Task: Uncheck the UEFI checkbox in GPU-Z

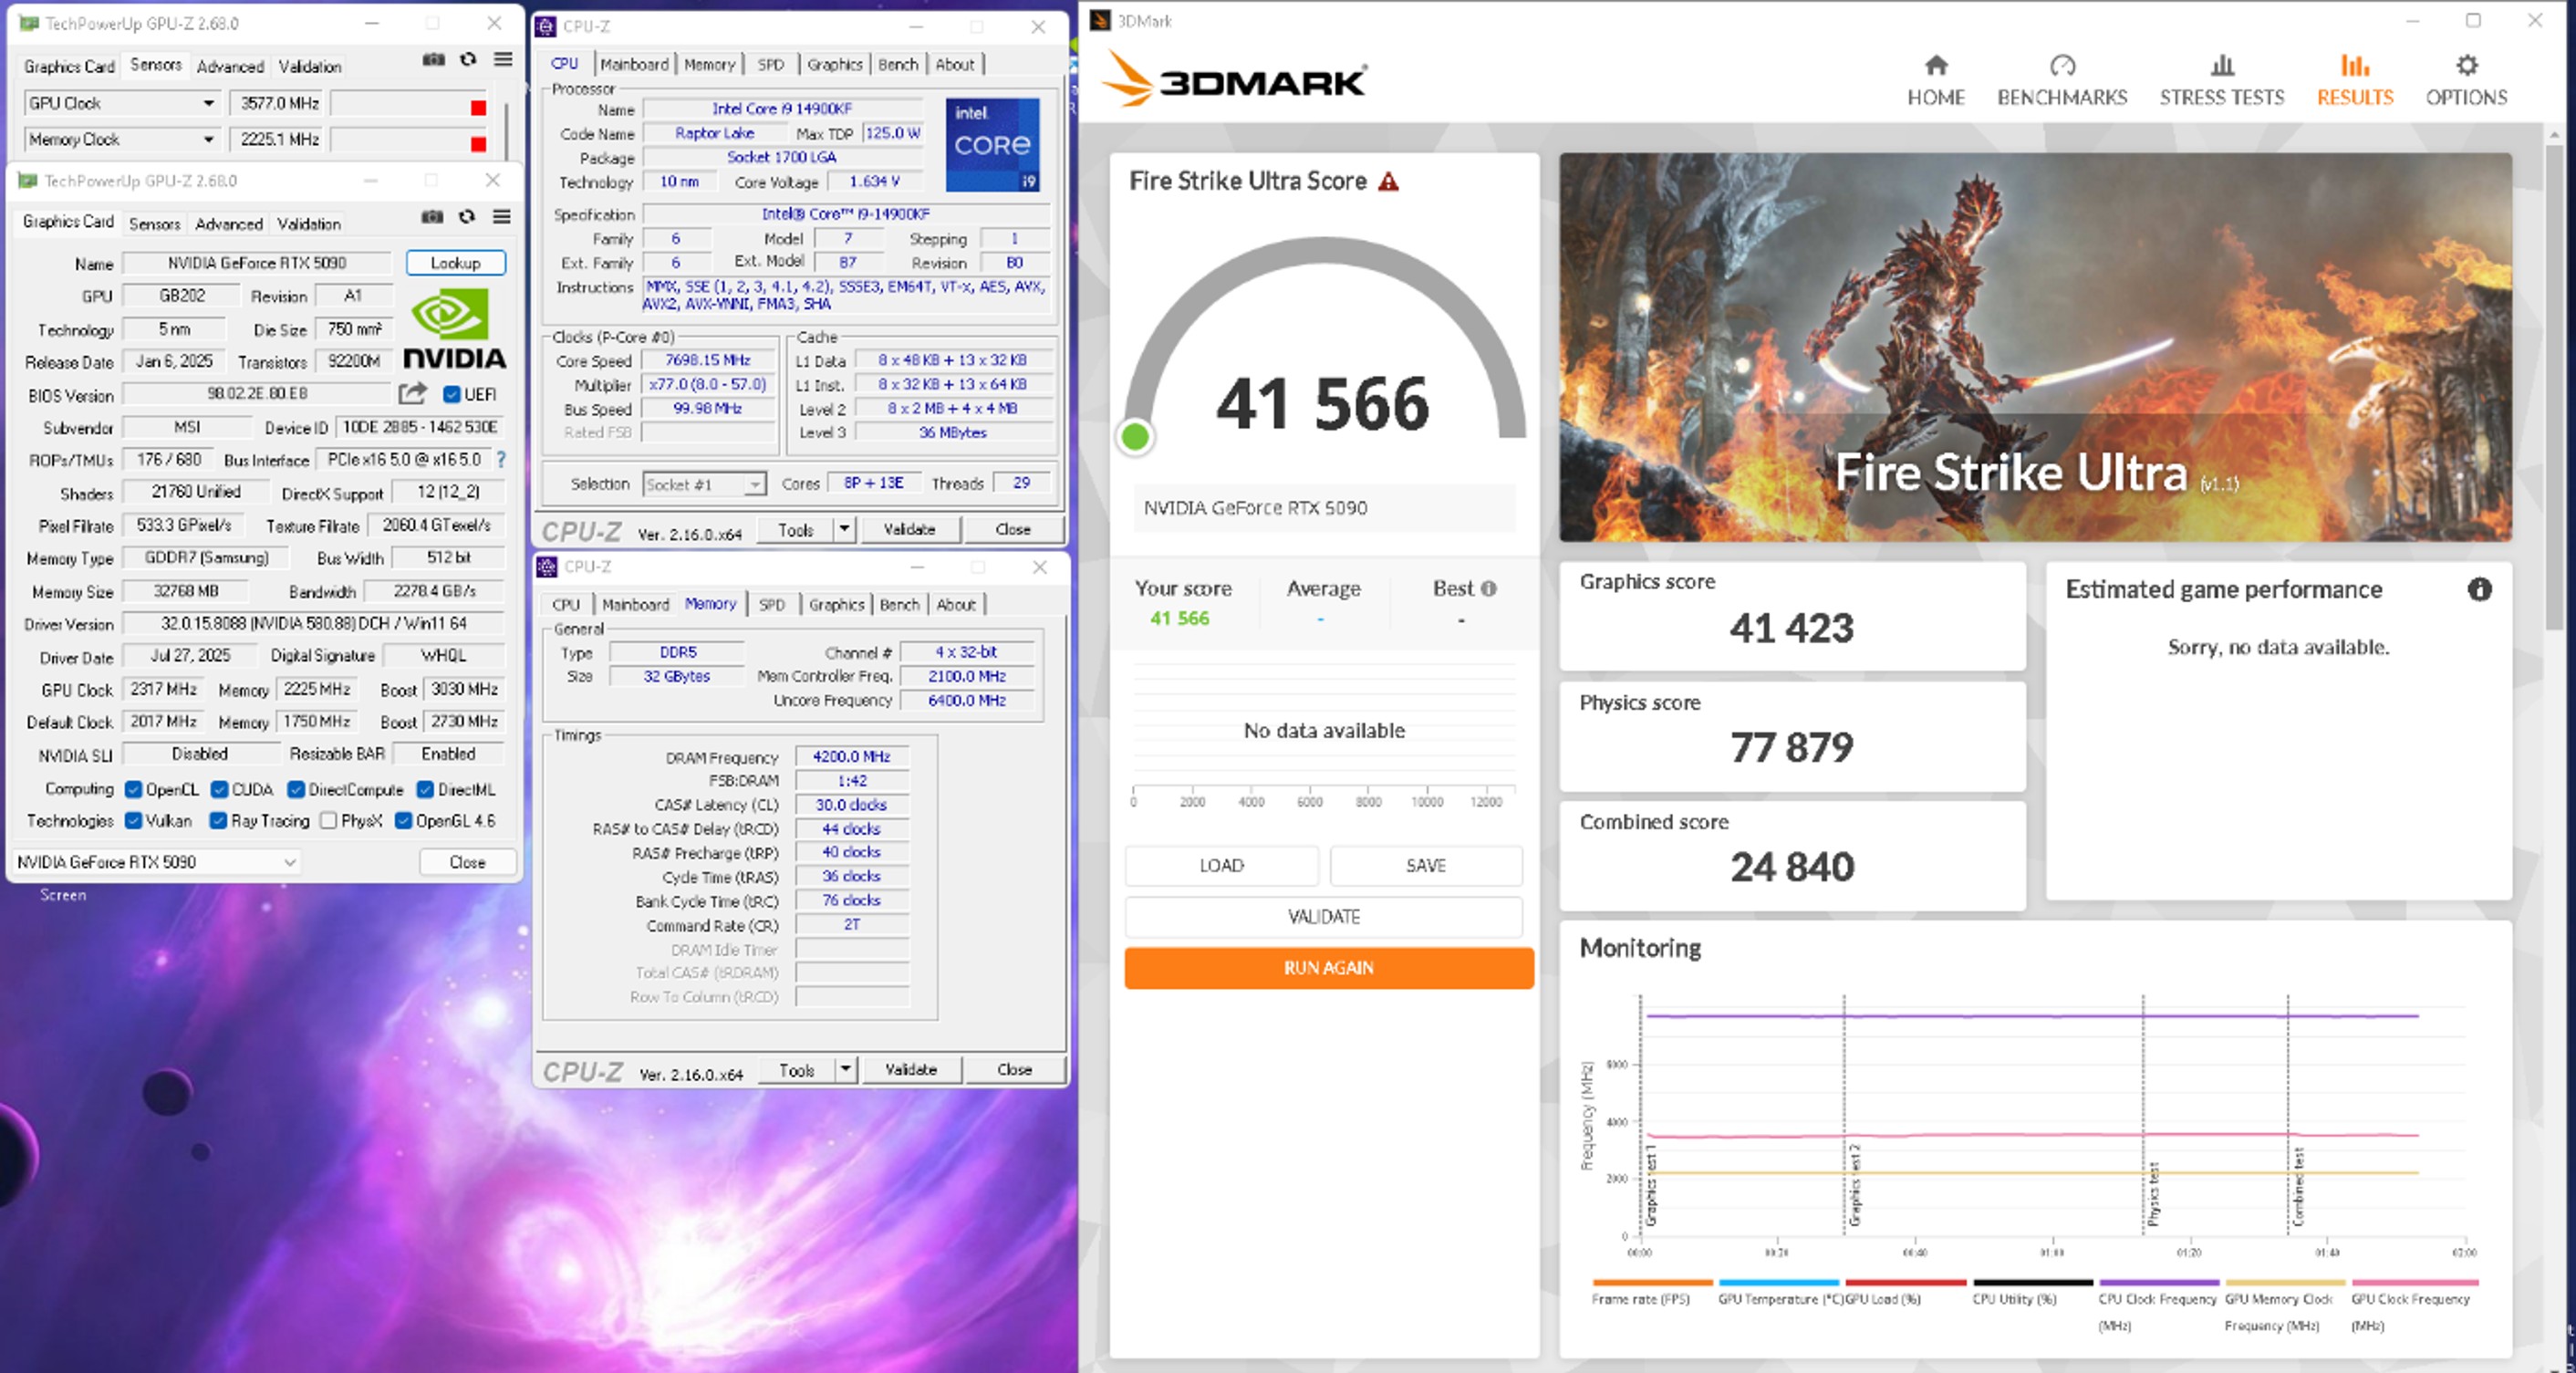Action: (x=452, y=395)
